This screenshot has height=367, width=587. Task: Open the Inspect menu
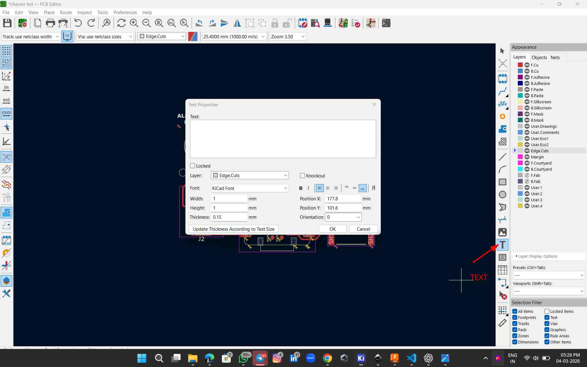84,13
